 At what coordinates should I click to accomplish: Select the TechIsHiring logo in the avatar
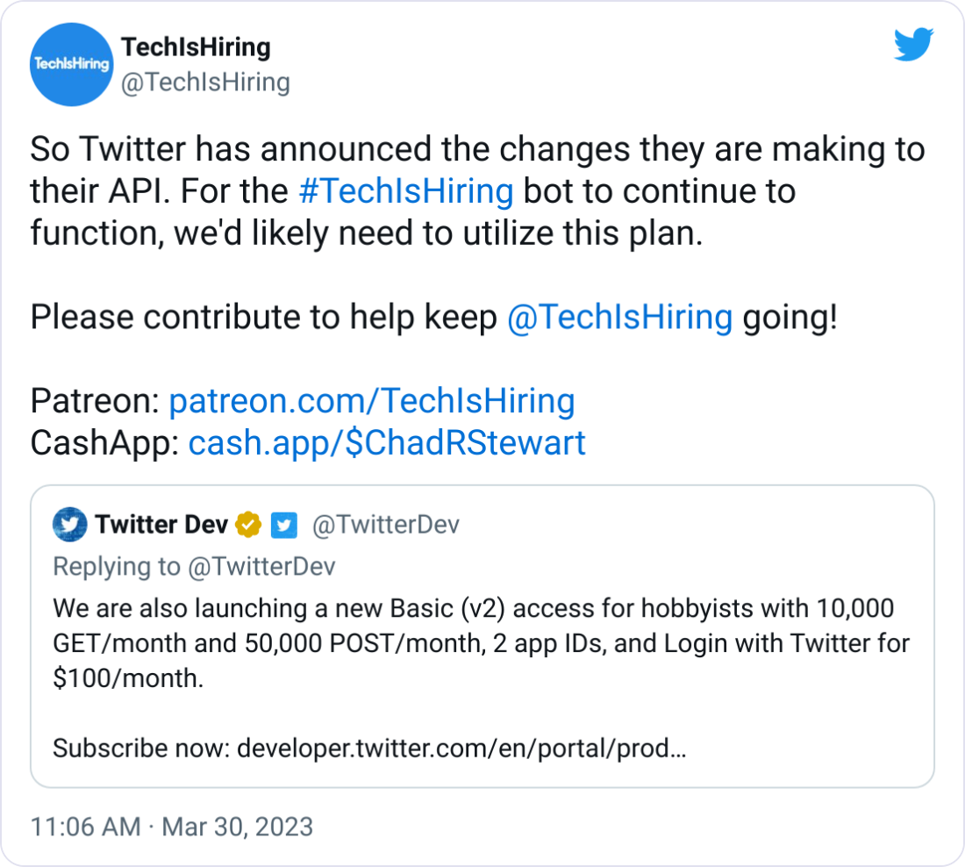pos(71,65)
